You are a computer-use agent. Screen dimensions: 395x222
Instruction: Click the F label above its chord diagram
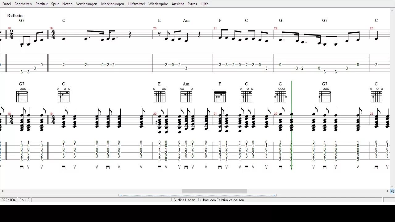point(220,84)
